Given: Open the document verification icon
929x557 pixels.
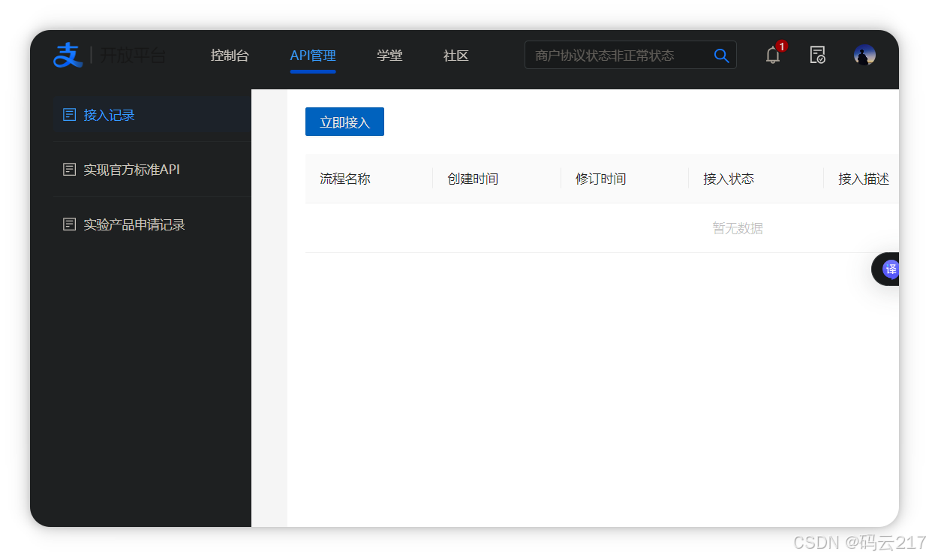Looking at the screenshot, I should coord(817,55).
